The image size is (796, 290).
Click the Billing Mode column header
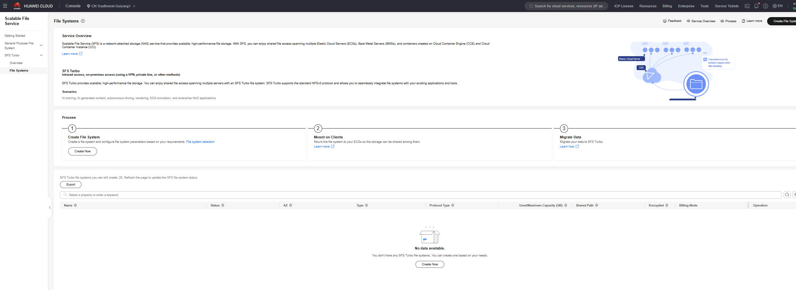[x=688, y=205]
